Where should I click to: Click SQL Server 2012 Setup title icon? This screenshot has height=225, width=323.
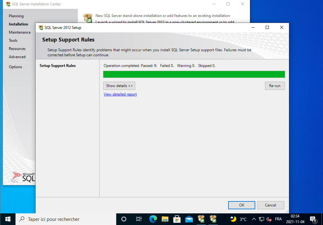pyautogui.click(x=41, y=28)
